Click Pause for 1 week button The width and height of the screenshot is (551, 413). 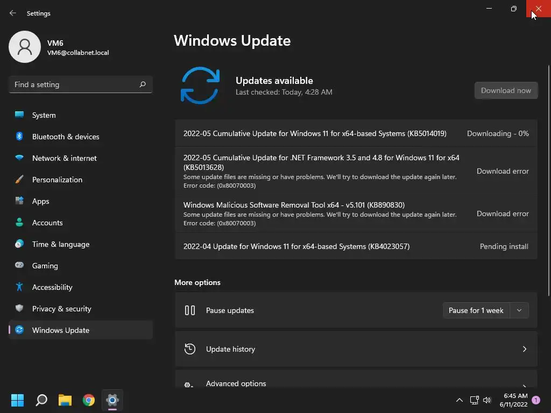coord(476,310)
